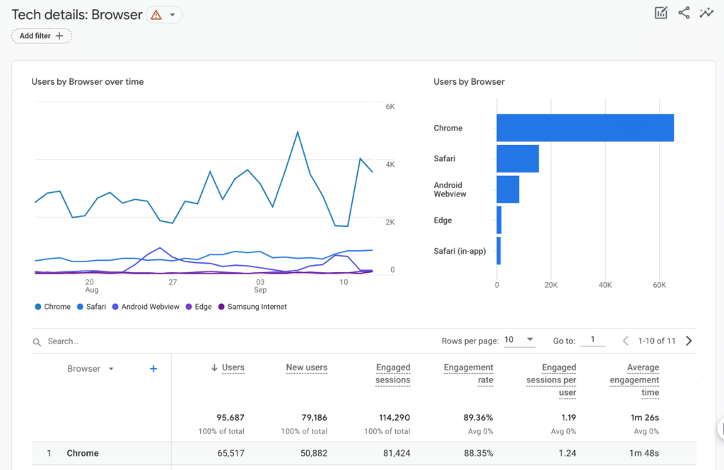Toggle Samsung Internet in the chart legend
724x470 pixels.
[255, 306]
